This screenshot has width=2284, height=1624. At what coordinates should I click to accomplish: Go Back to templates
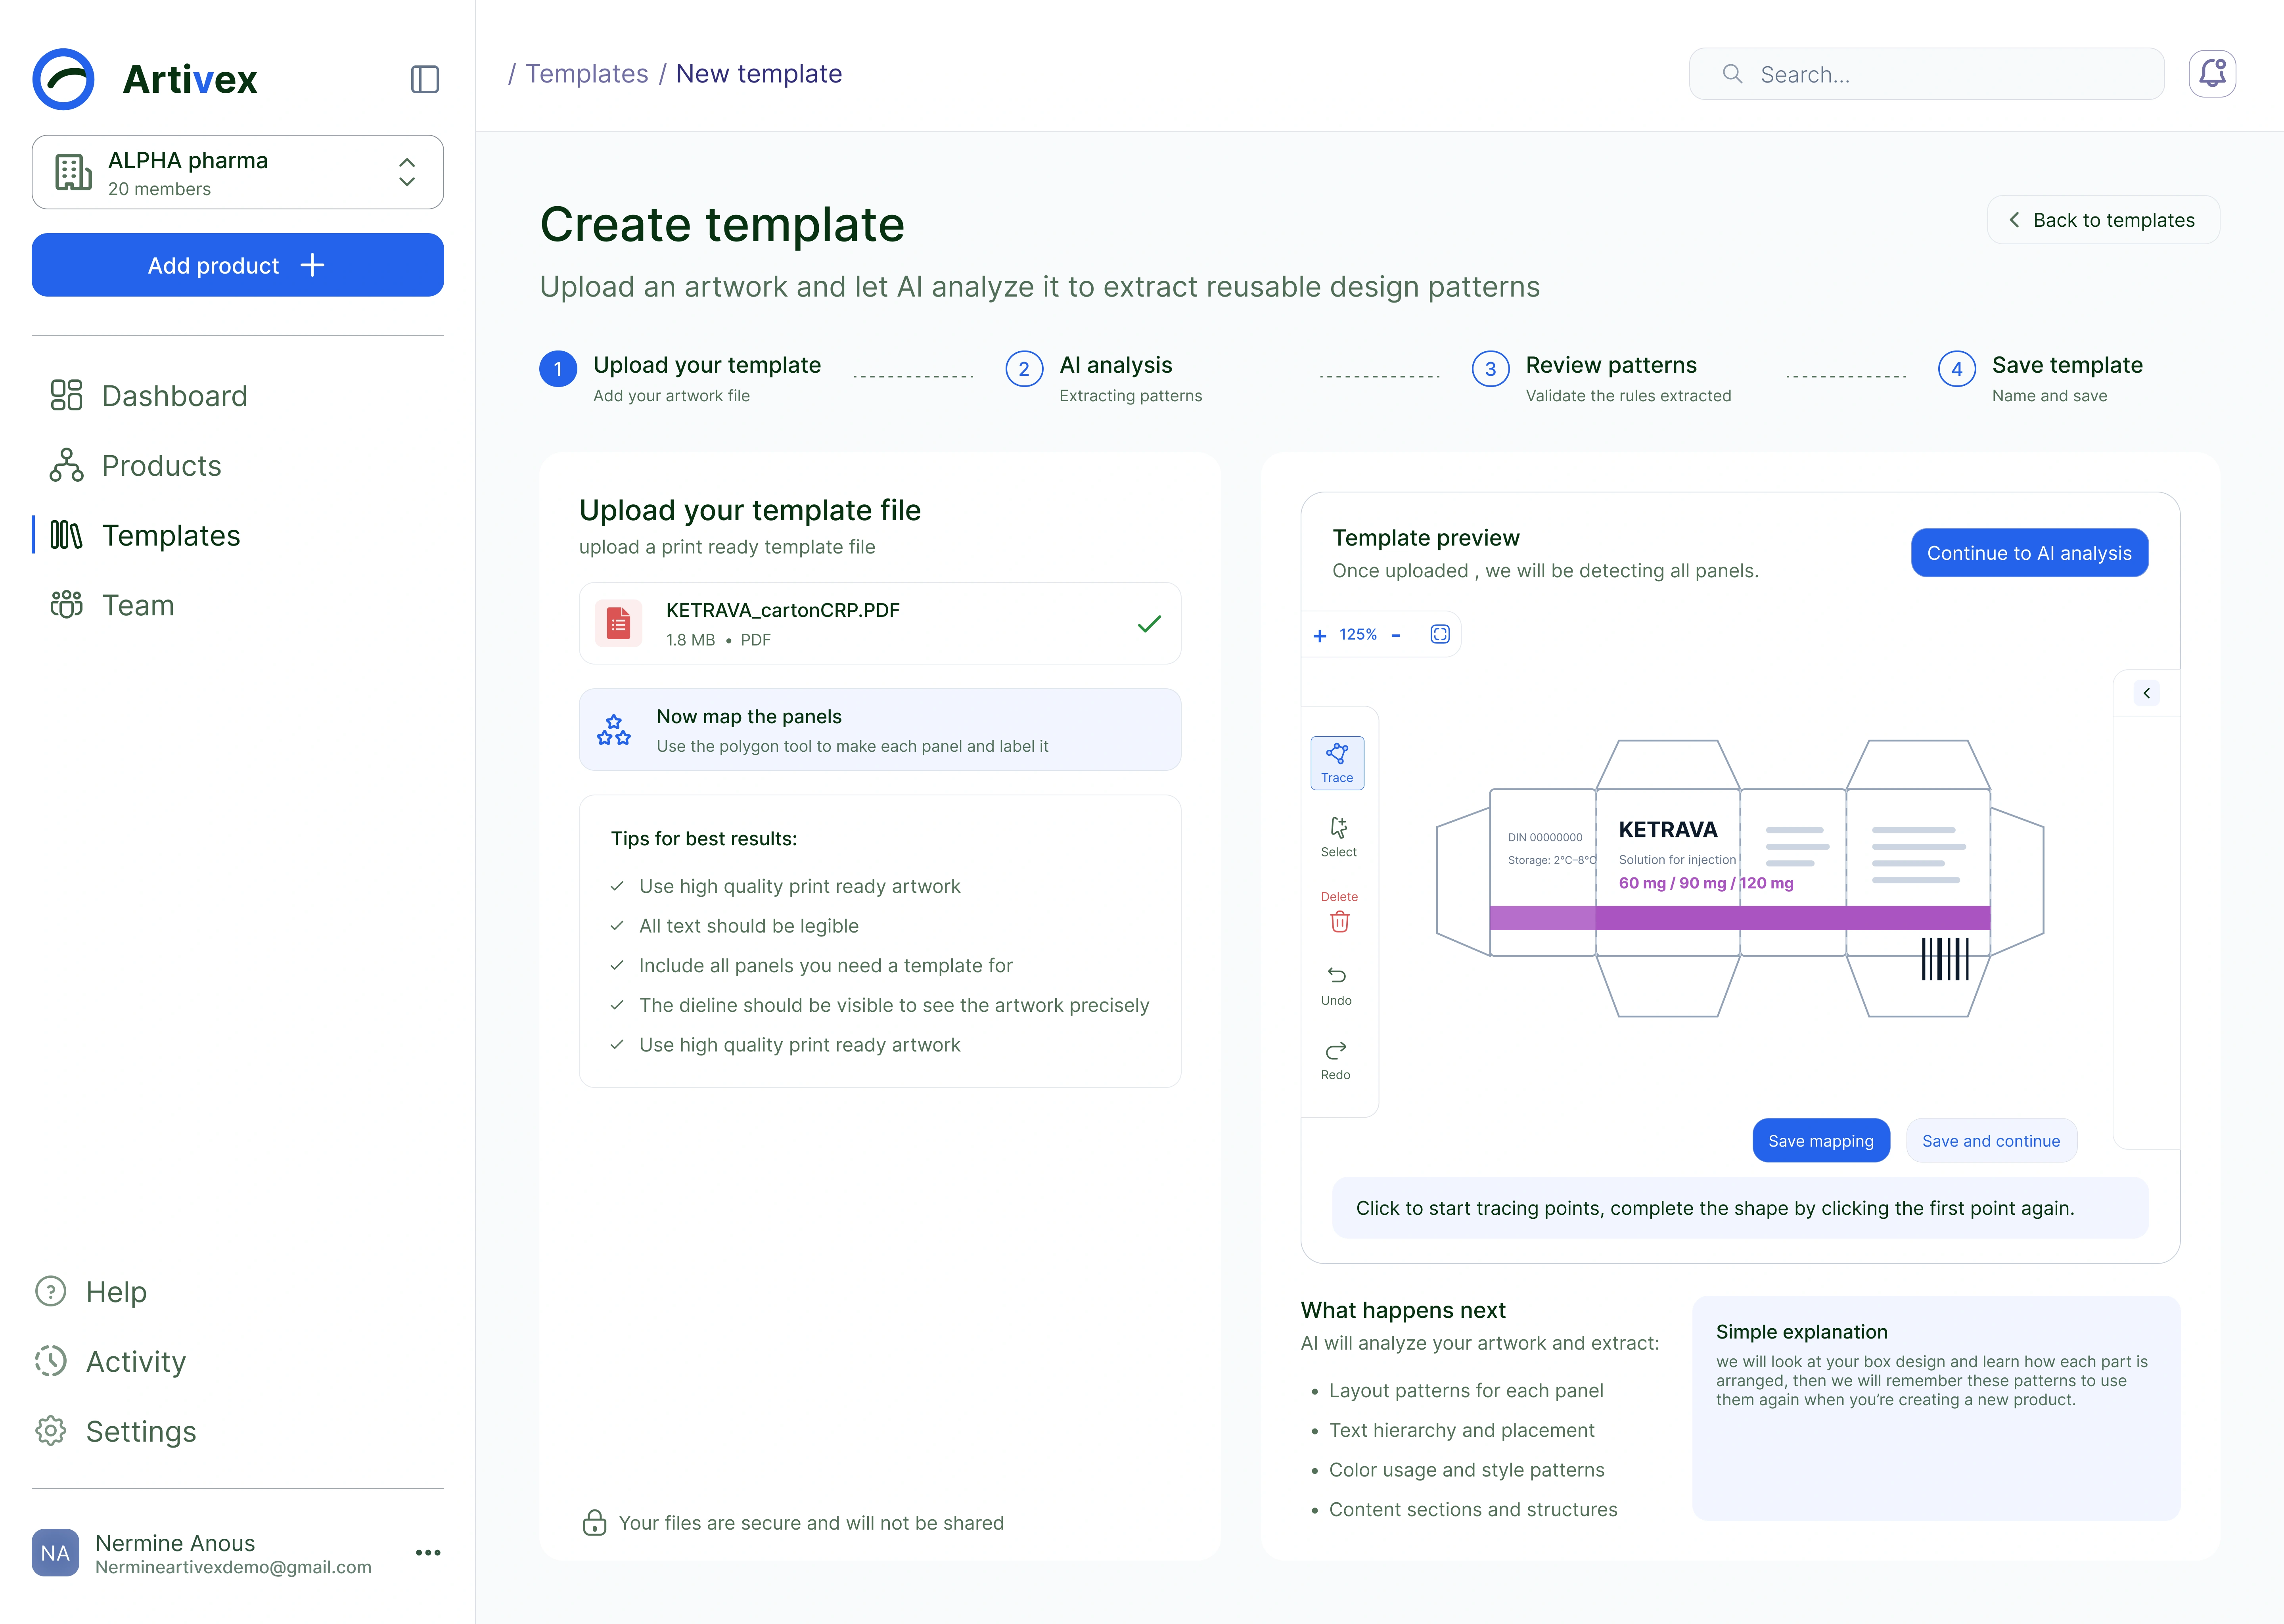tap(2103, 220)
